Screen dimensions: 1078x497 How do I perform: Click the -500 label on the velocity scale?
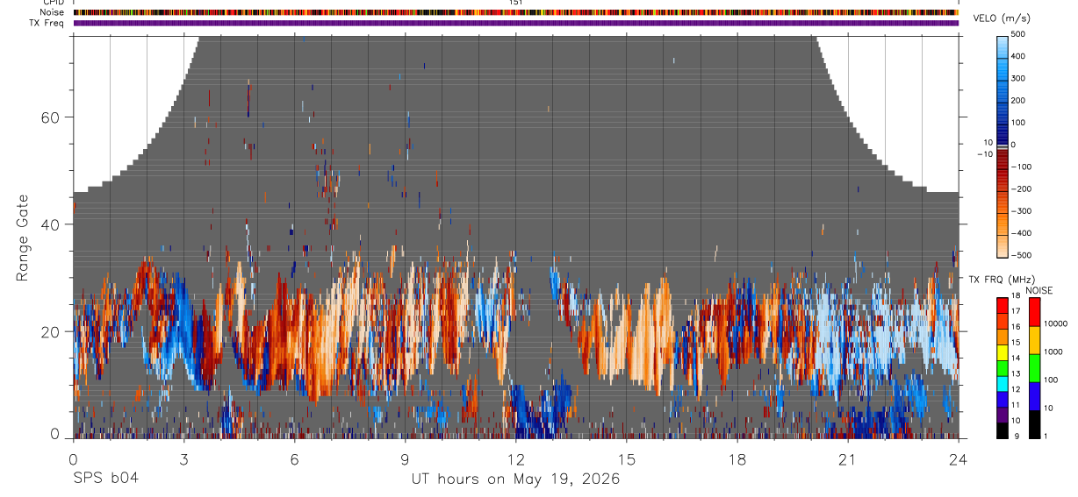[1024, 256]
